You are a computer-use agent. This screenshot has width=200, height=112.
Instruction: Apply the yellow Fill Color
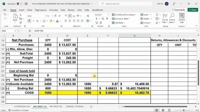coord(51,21)
